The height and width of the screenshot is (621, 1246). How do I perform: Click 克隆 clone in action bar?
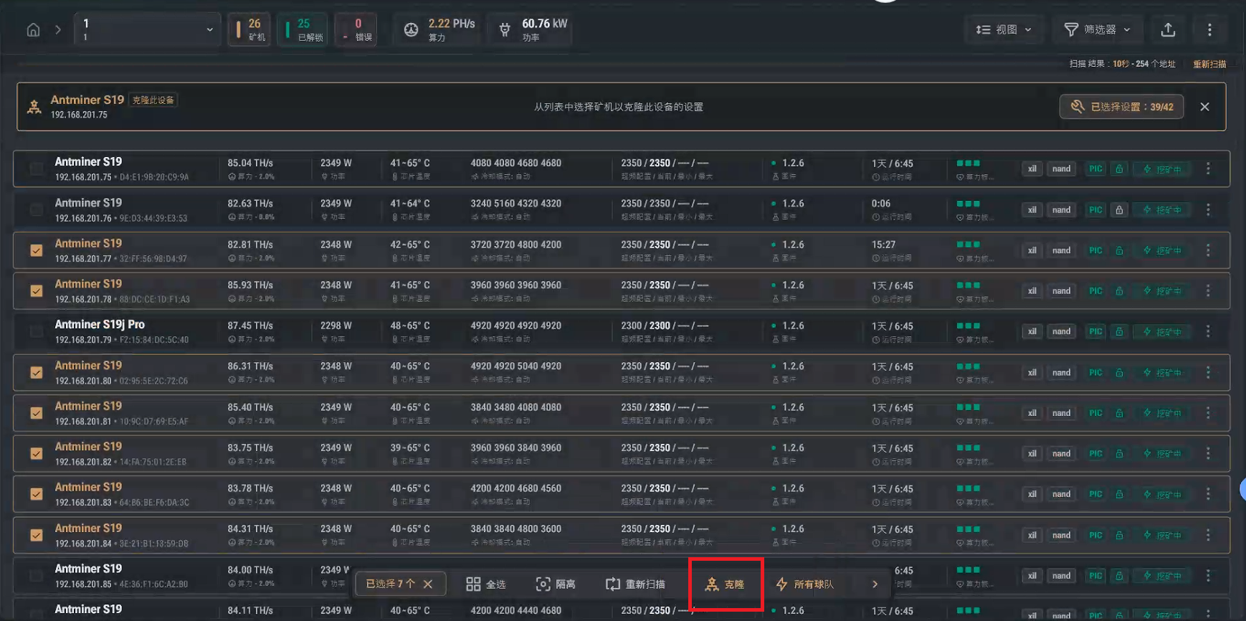coord(725,584)
